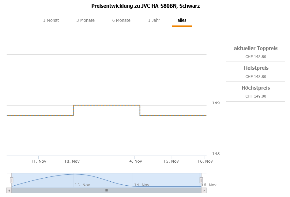
Task: Show the 6 Monate price history
Action: click(121, 20)
